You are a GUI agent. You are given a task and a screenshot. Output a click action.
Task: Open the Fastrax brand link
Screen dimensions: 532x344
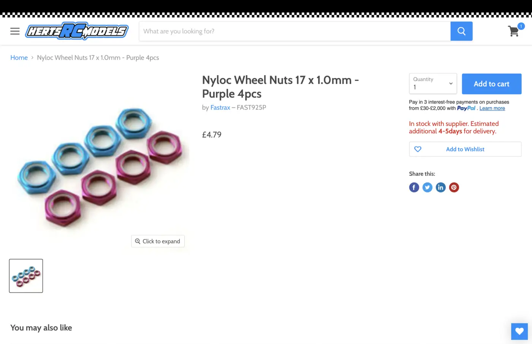[x=220, y=107]
